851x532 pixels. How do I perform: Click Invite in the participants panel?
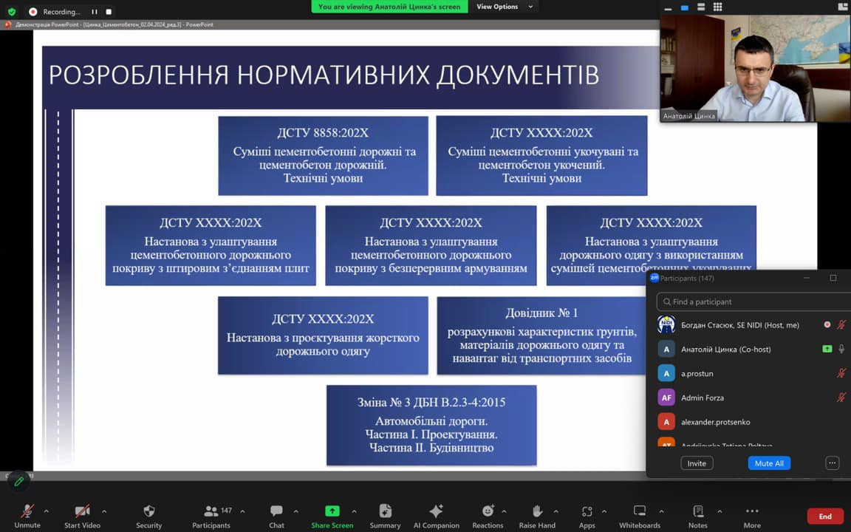697,463
